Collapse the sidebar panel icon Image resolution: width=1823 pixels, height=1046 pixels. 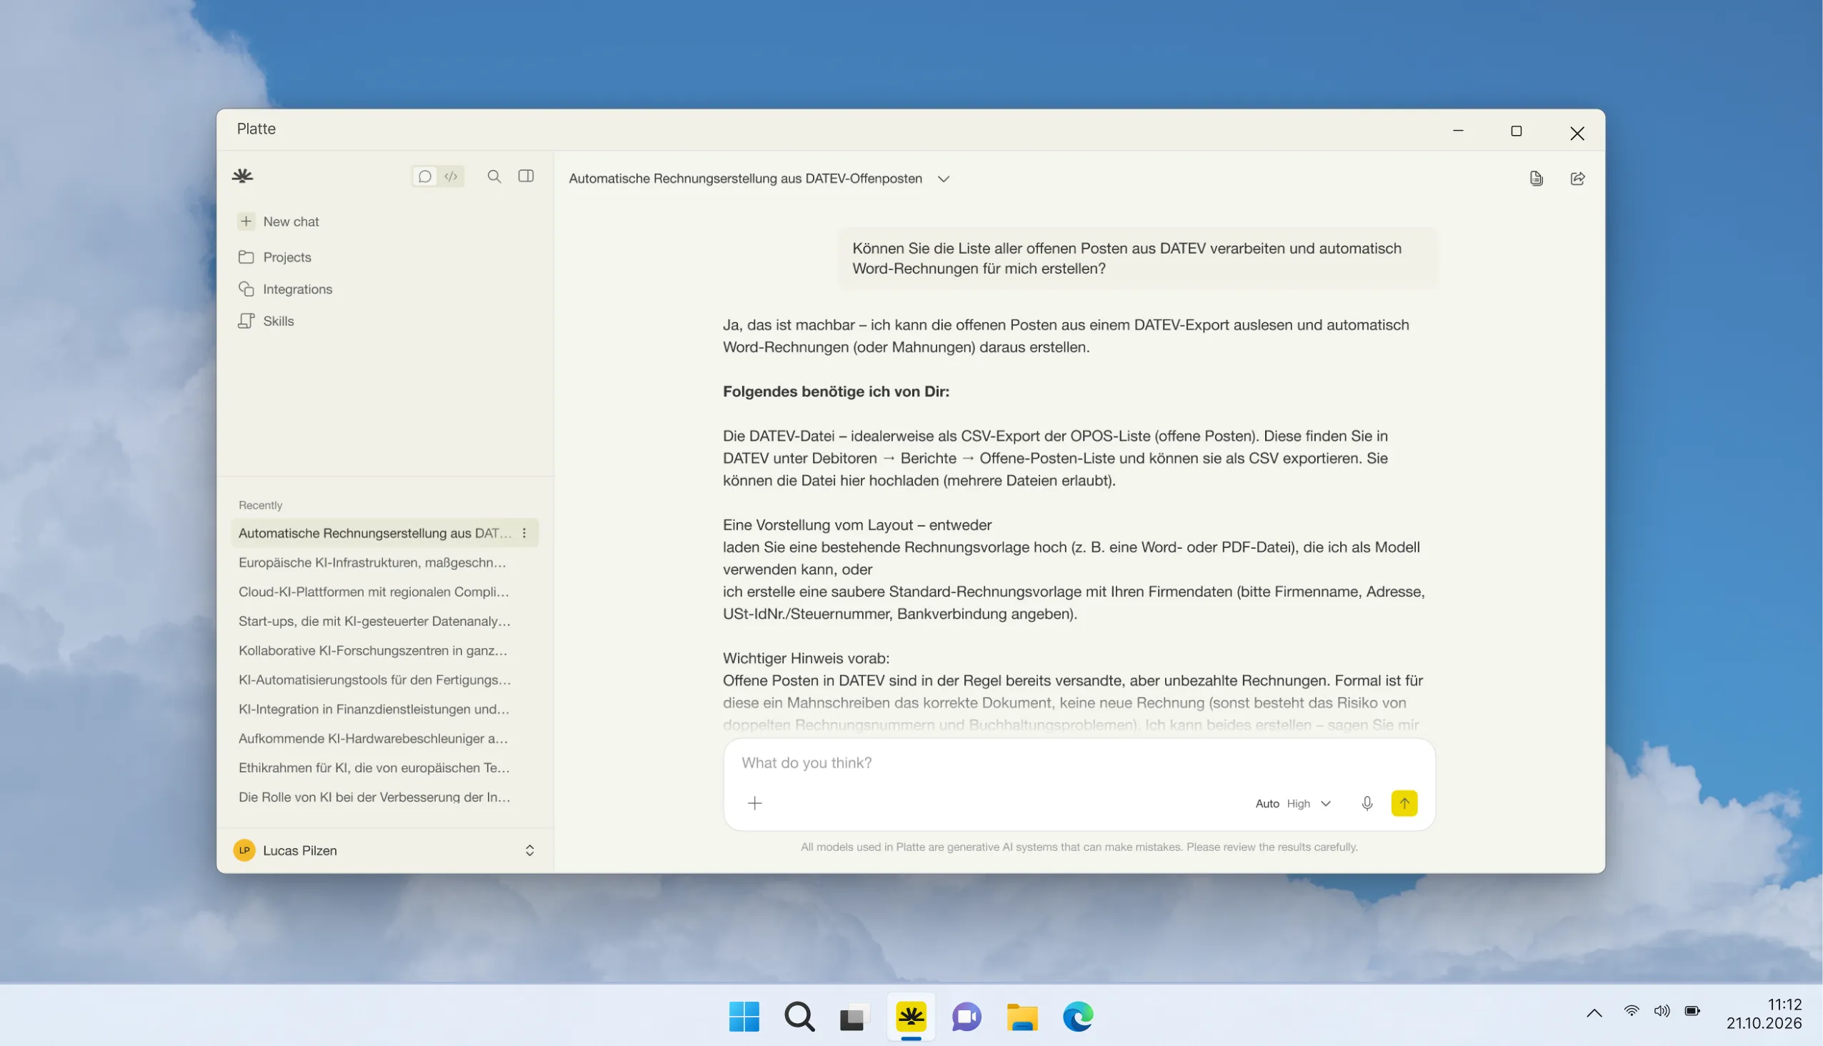tap(526, 176)
